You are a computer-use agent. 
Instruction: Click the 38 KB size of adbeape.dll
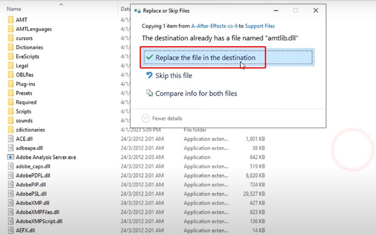(x=258, y=148)
